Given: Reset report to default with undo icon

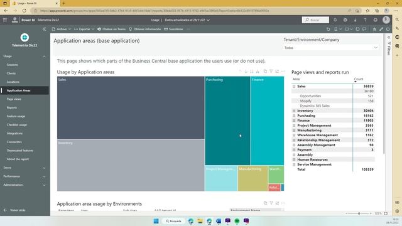Looking at the screenshot, I should pos(328,30).
